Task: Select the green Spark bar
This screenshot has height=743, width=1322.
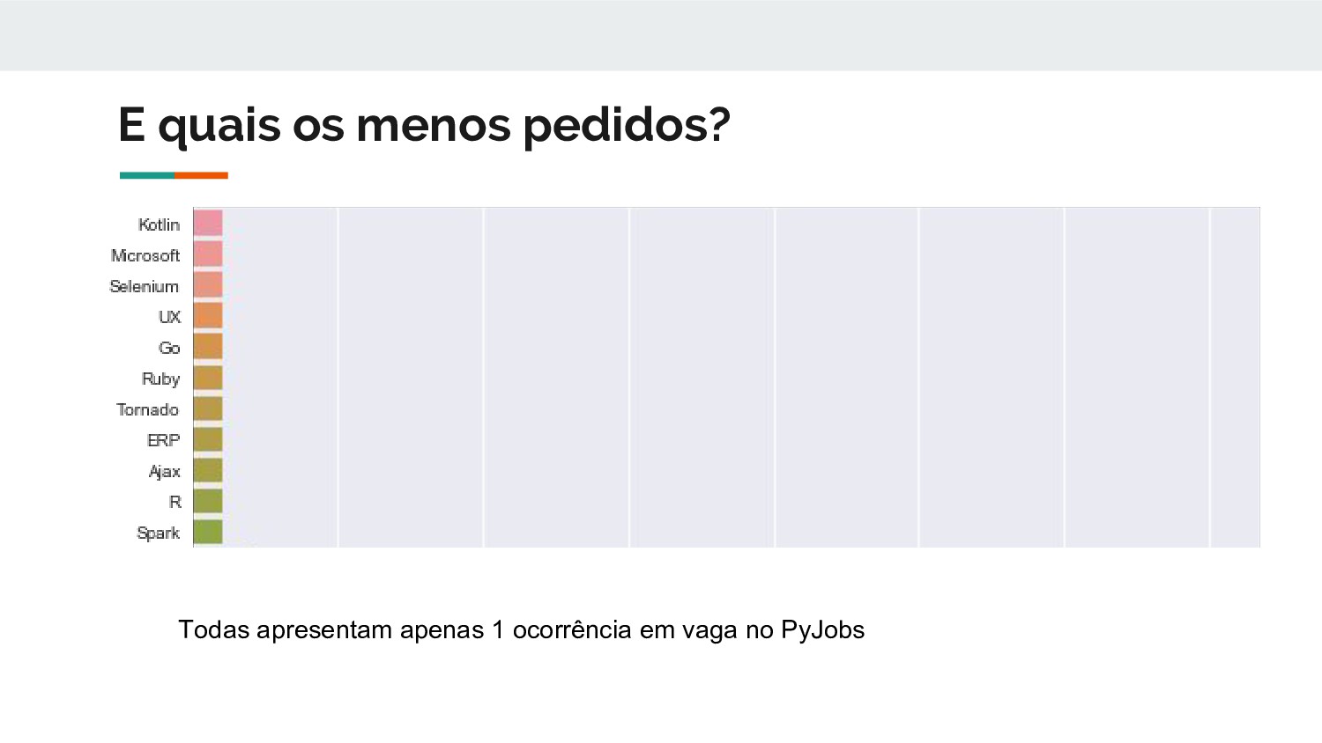Action: click(x=208, y=532)
